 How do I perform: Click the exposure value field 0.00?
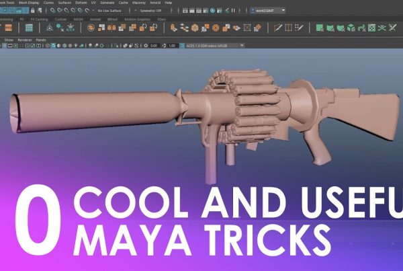(153, 46)
